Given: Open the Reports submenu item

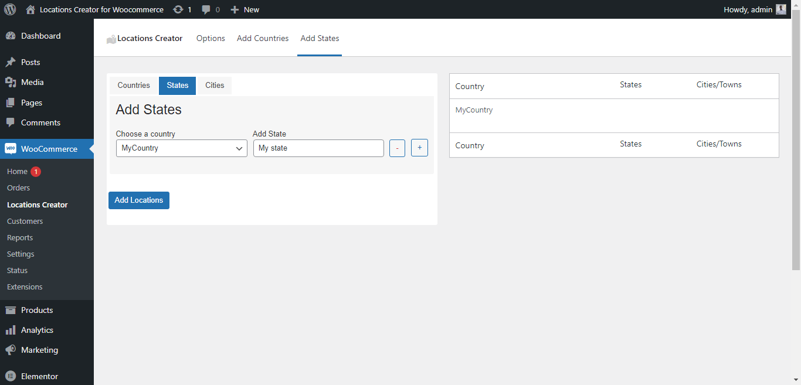Looking at the screenshot, I should click(x=20, y=237).
